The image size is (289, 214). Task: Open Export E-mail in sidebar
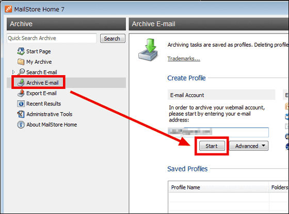click(x=41, y=93)
